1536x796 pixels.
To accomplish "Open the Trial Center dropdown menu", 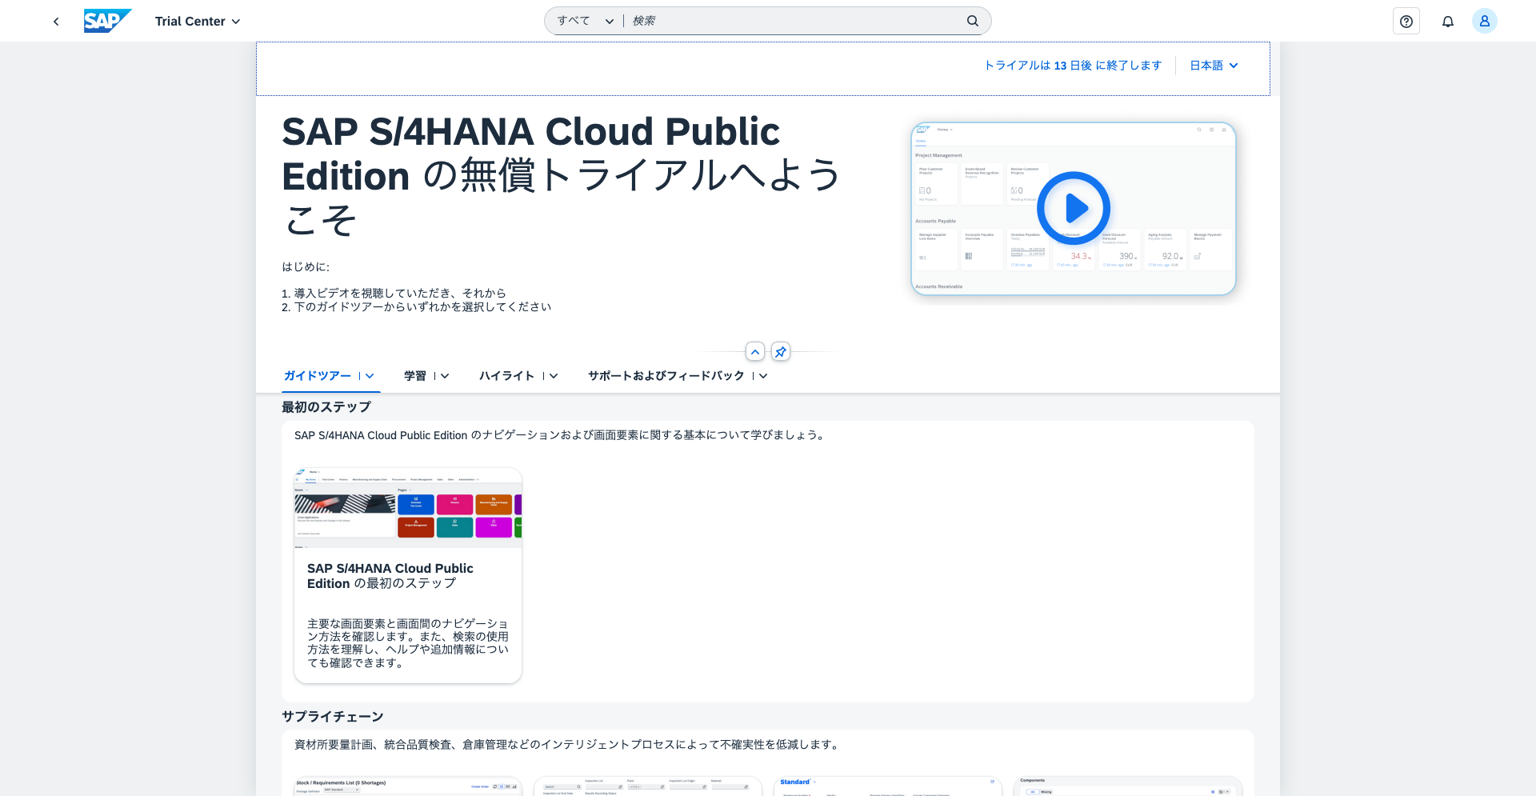I will pos(198,22).
